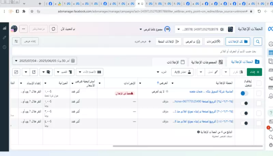Screen dimensions: 273x156
Task: Turn on the 24/06/2025 campaign switch
Action: 244,103
